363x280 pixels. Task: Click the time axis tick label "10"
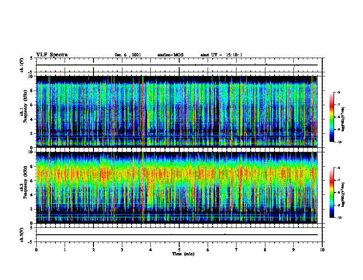tap(322, 250)
